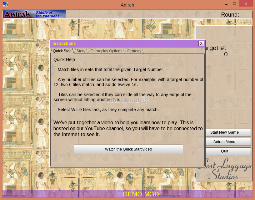Click the target number value 0

(x=226, y=54)
